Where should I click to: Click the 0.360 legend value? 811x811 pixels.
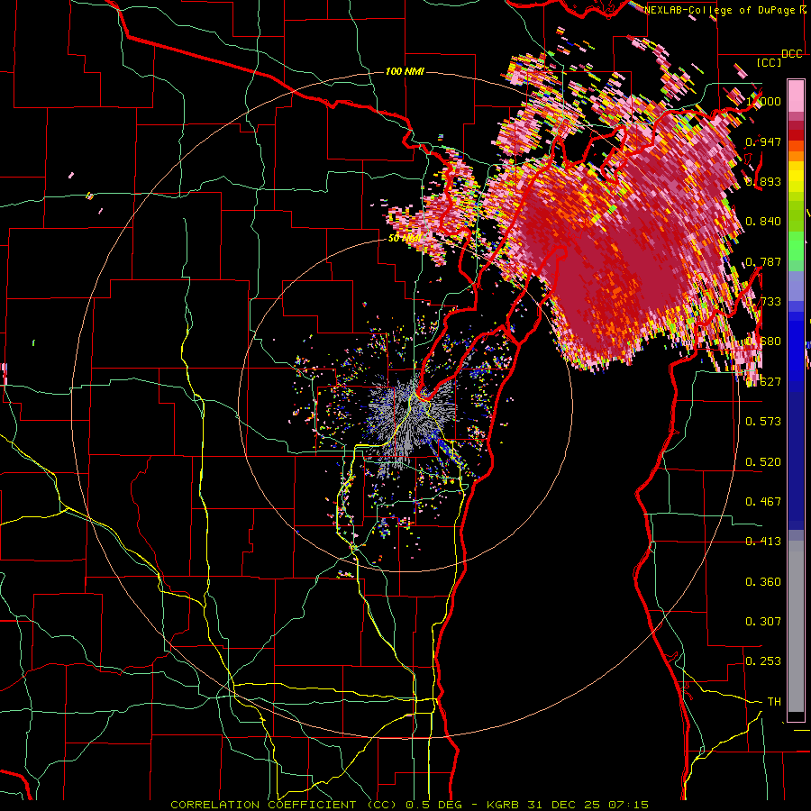pos(763,582)
